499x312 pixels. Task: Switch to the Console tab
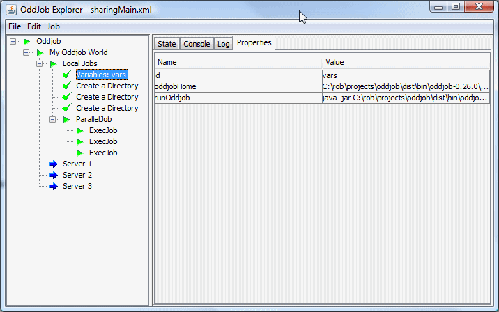tap(197, 44)
